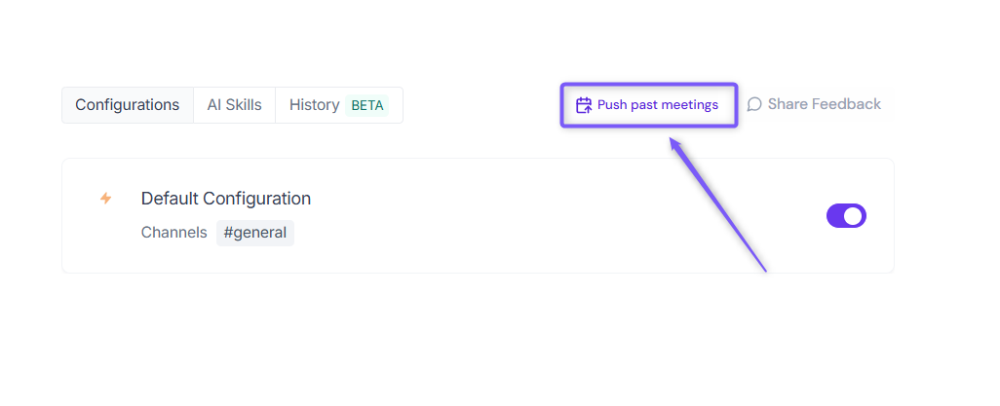1000x406 pixels.
Task: Click the Channels label
Action: pos(174,233)
